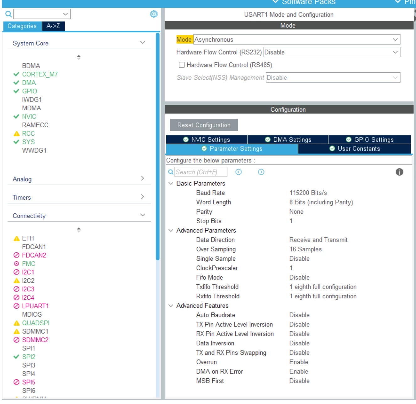Select SPI2 with green checkmark
Image resolution: width=416 pixels, height=404 pixels.
pos(28,357)
